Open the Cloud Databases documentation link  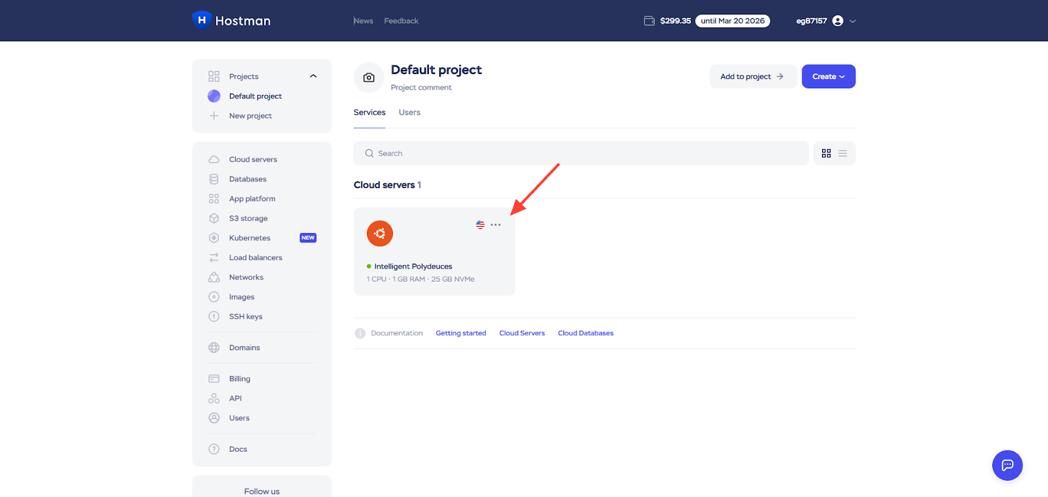coord(586,333)
